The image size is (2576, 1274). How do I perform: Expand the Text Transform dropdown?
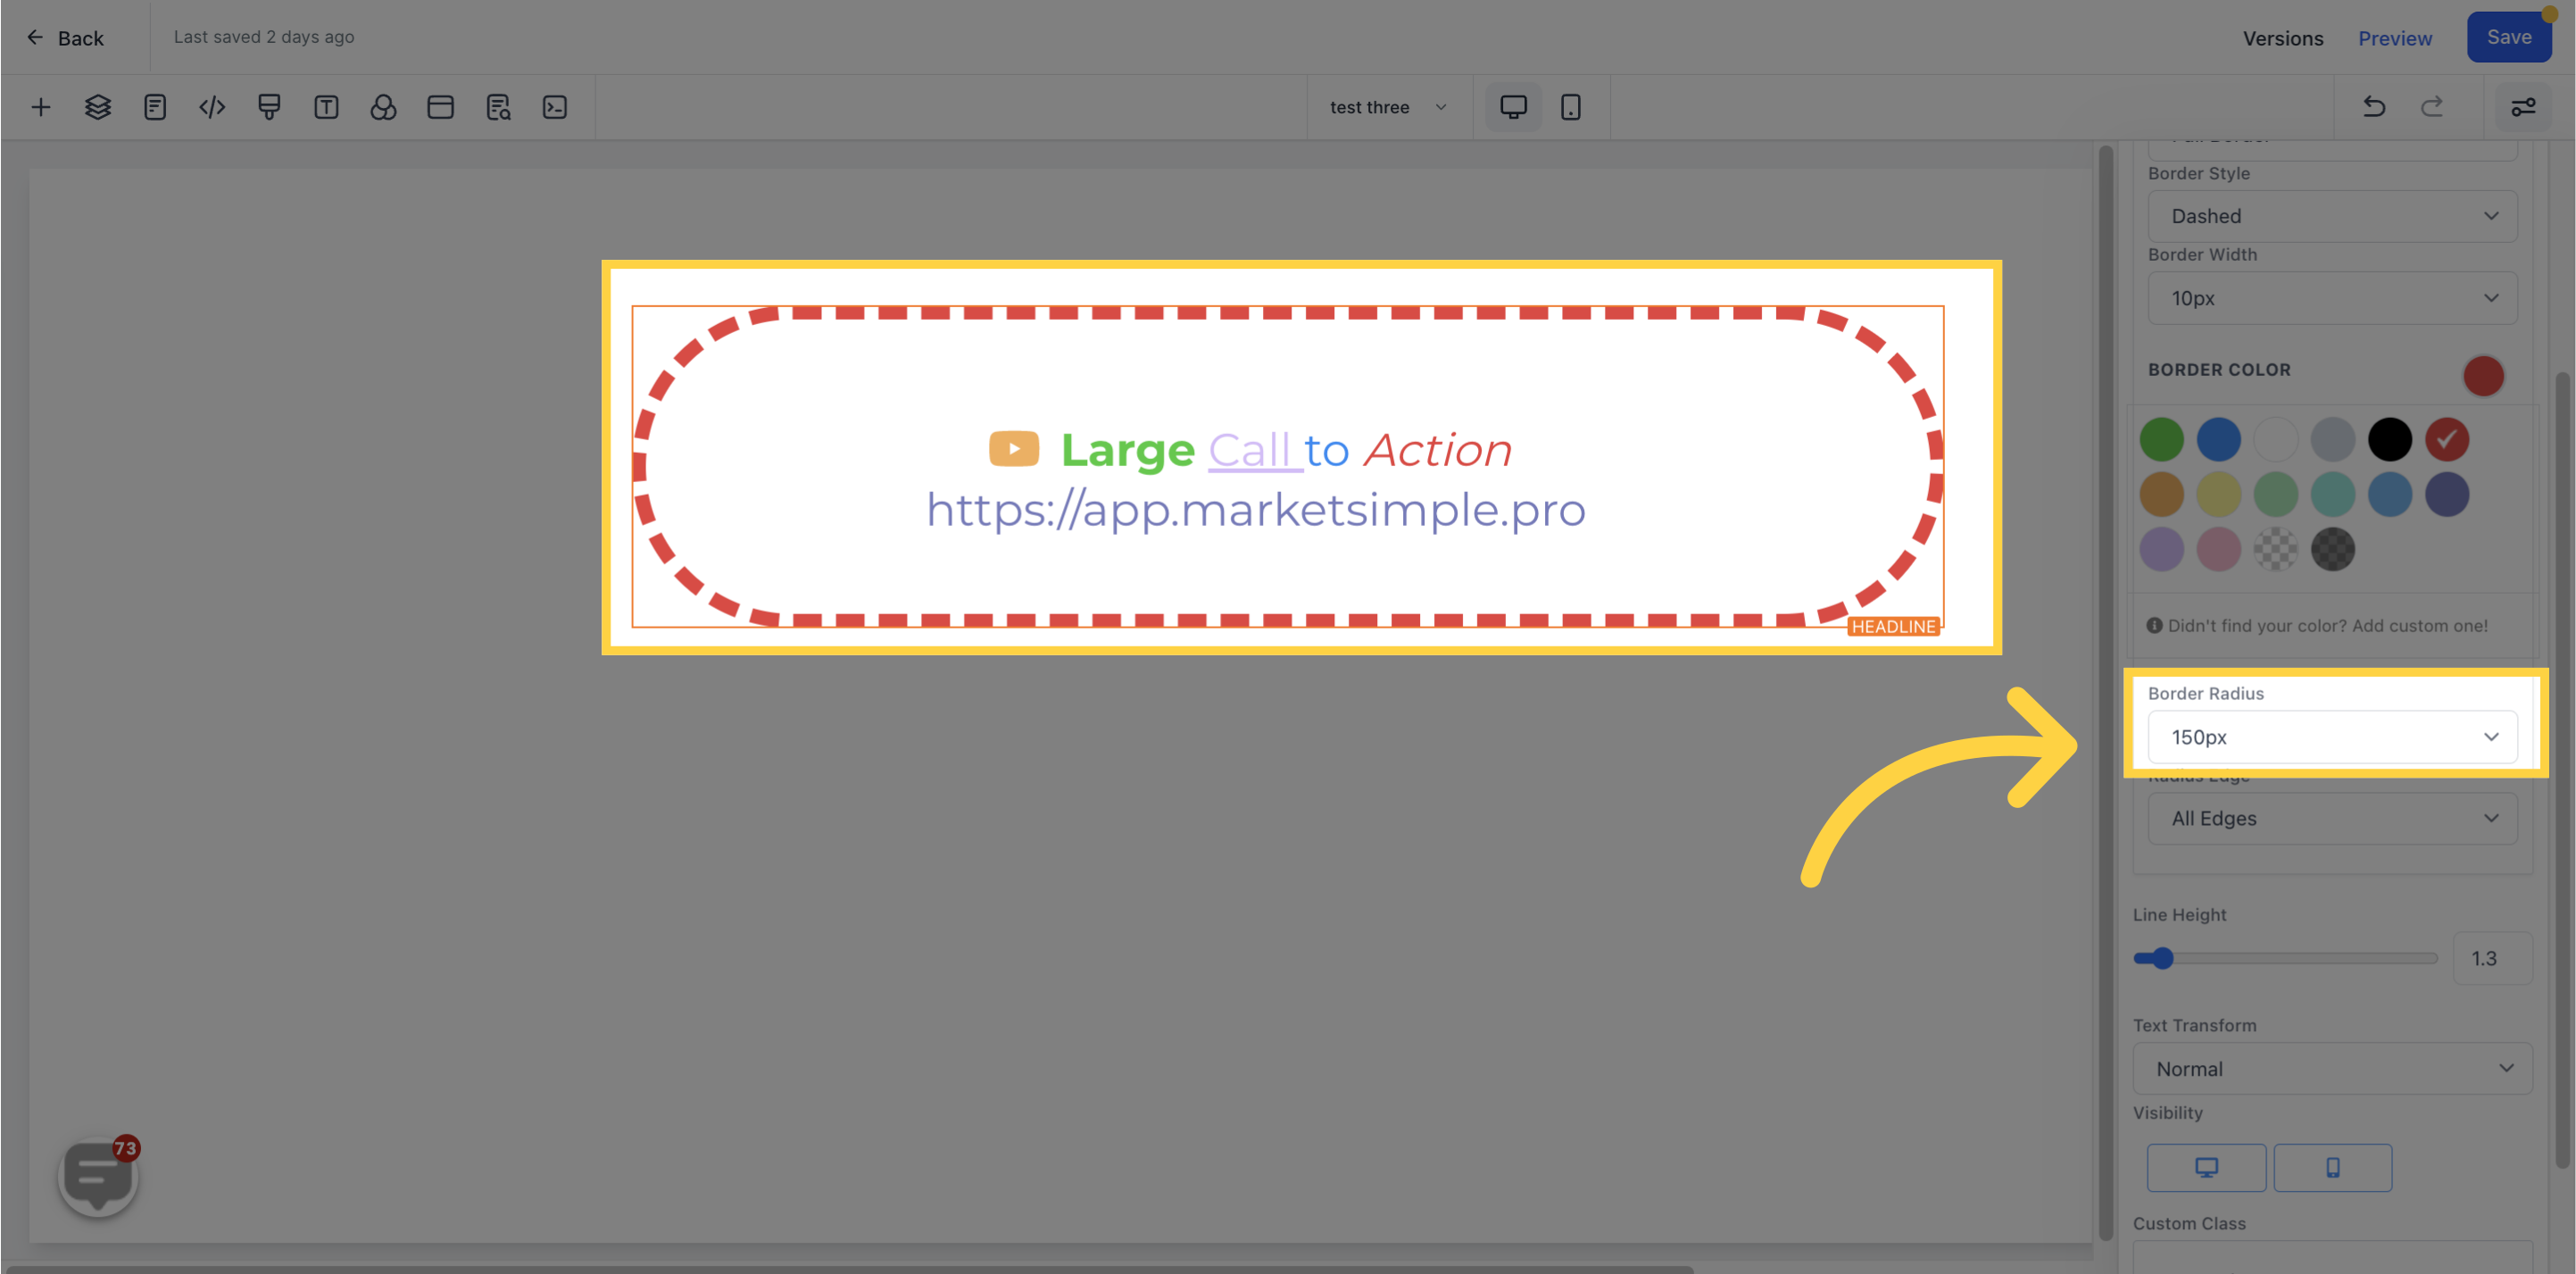coord(2331,1069)
